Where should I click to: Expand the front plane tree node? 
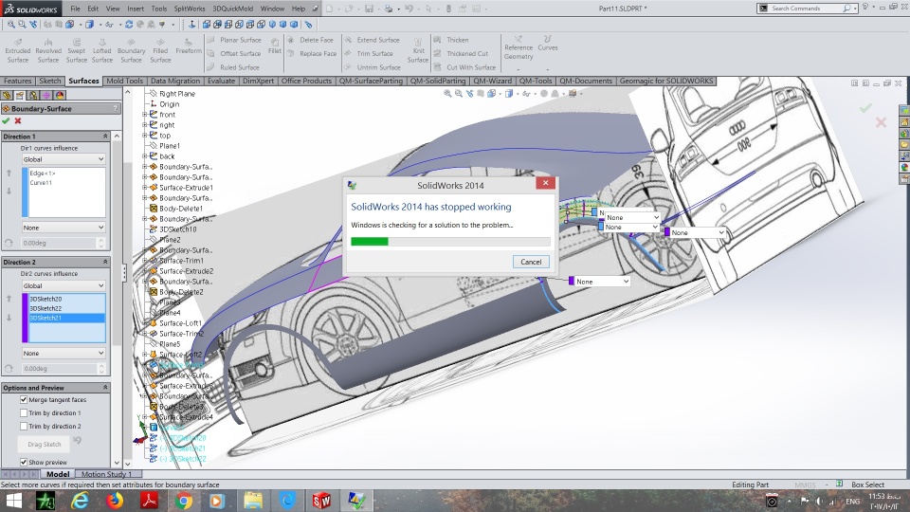(x=144, y=115)
